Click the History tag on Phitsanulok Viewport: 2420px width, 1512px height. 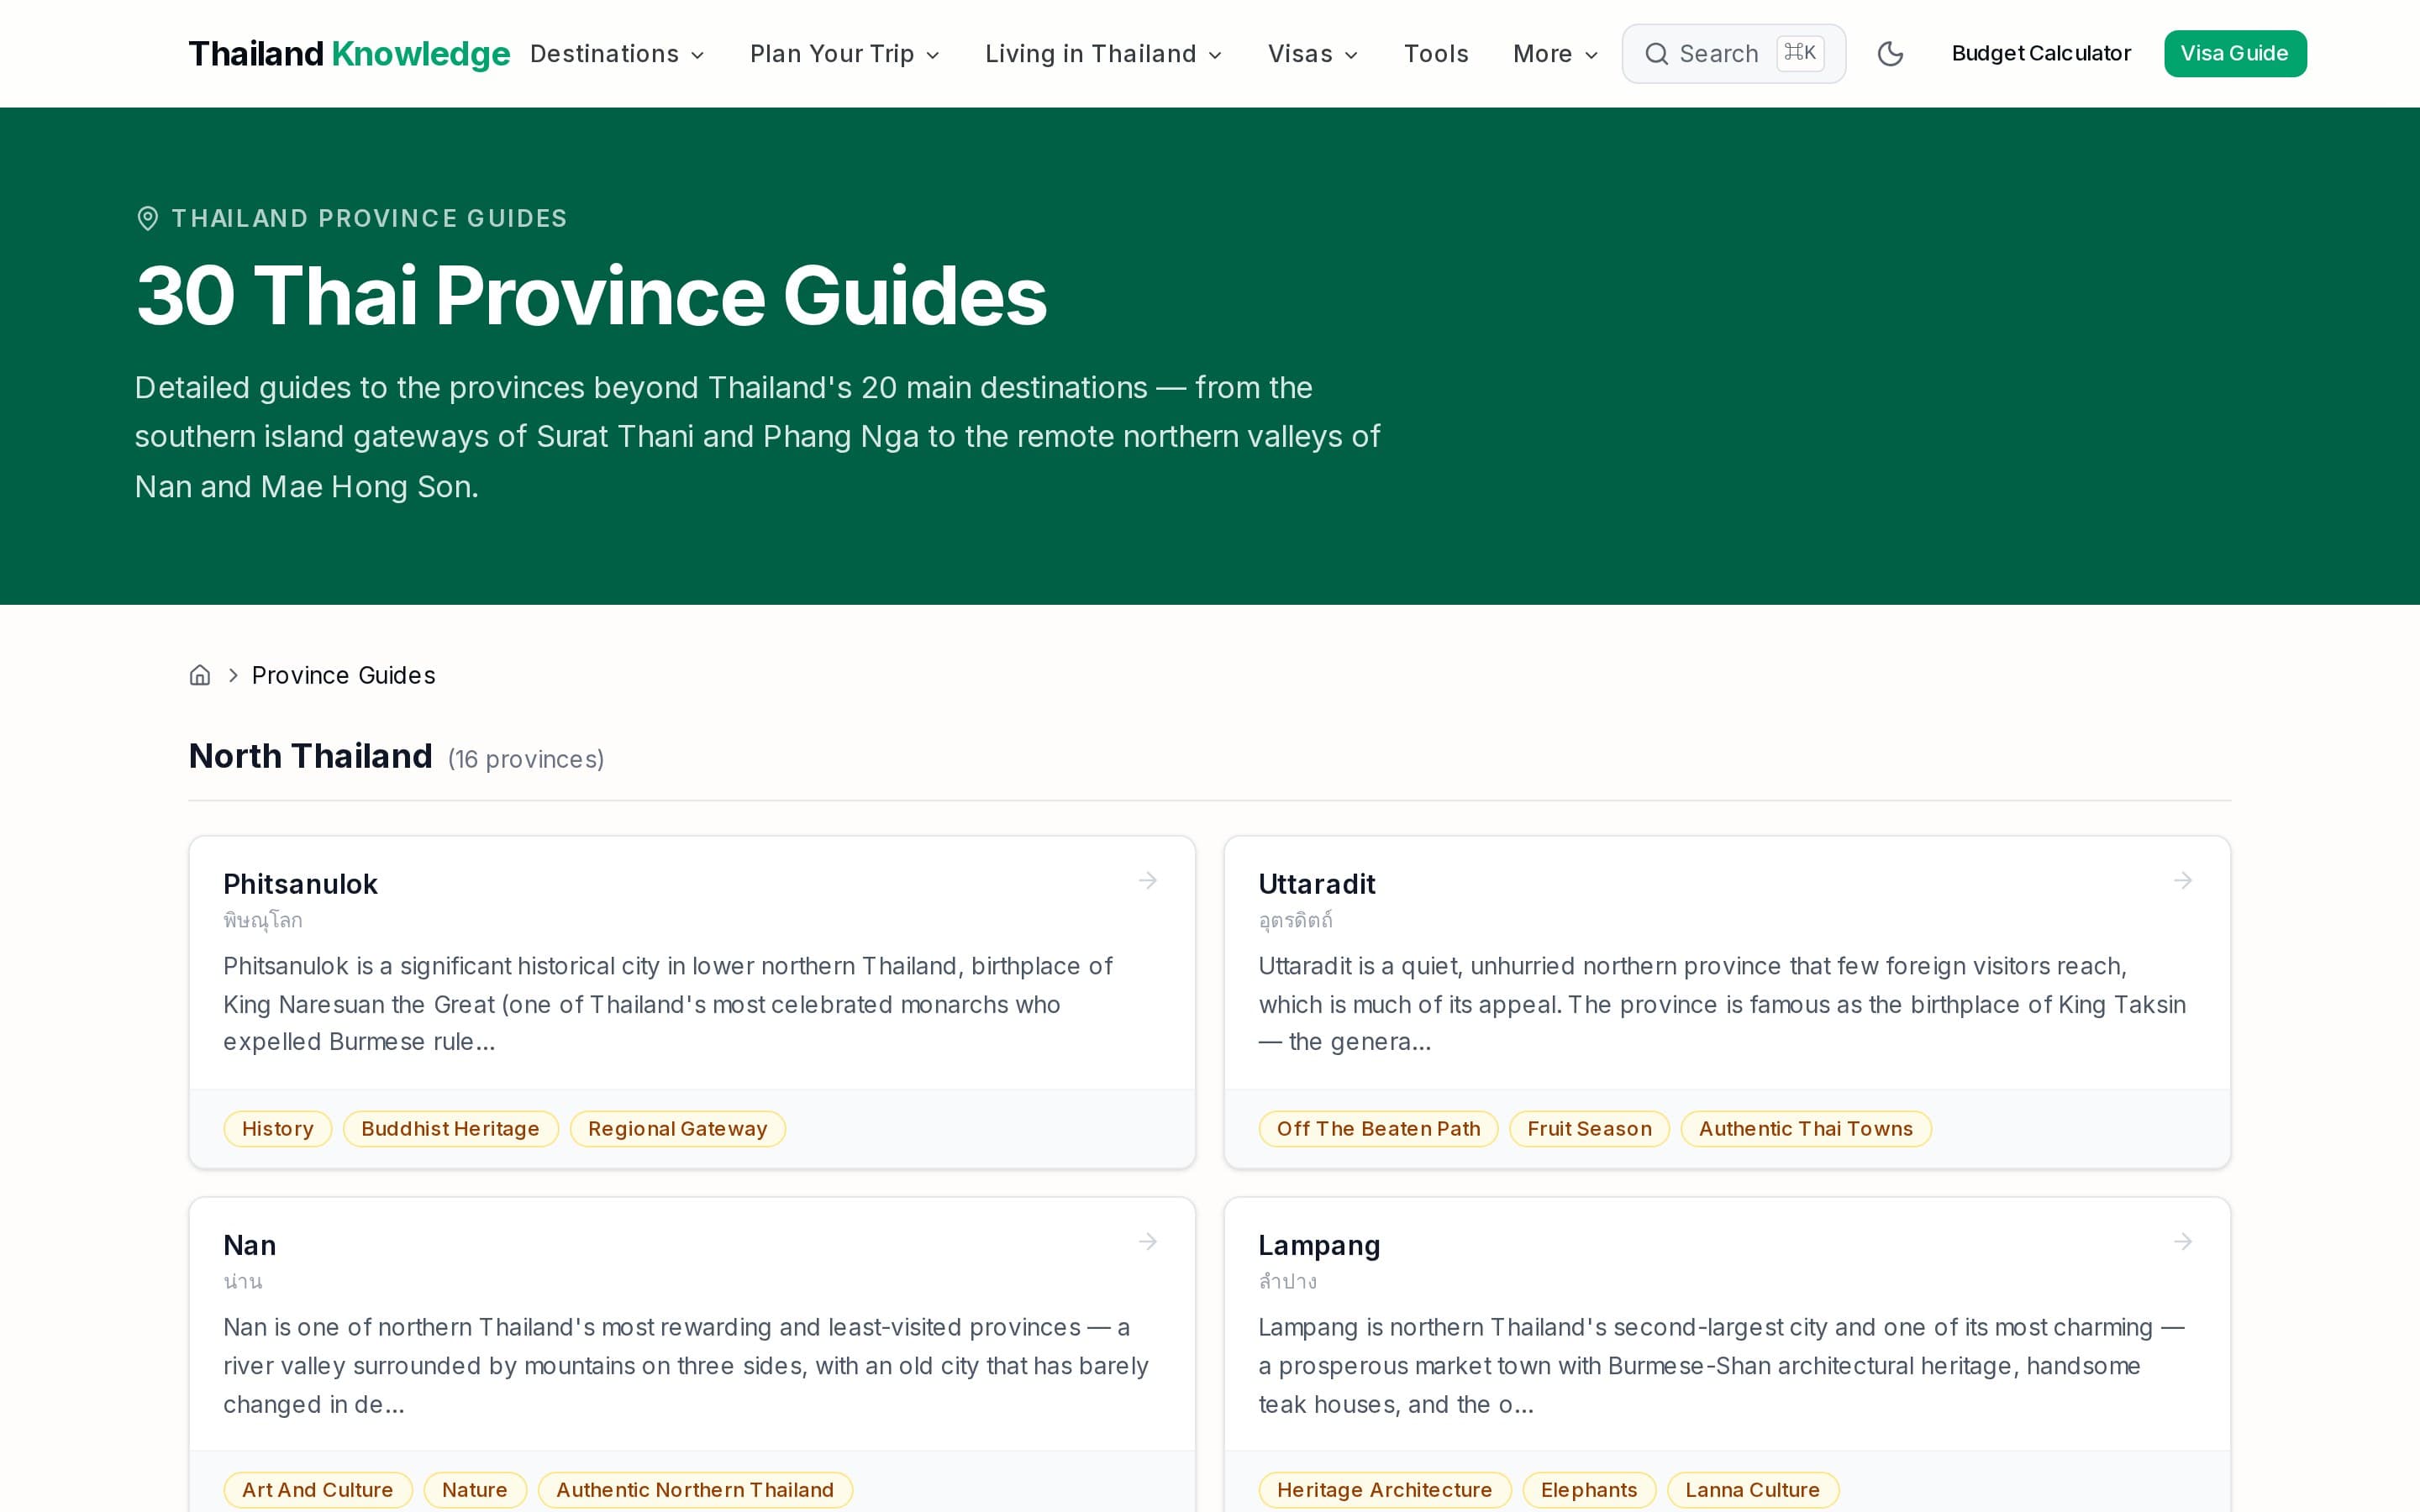[277, 1129]
